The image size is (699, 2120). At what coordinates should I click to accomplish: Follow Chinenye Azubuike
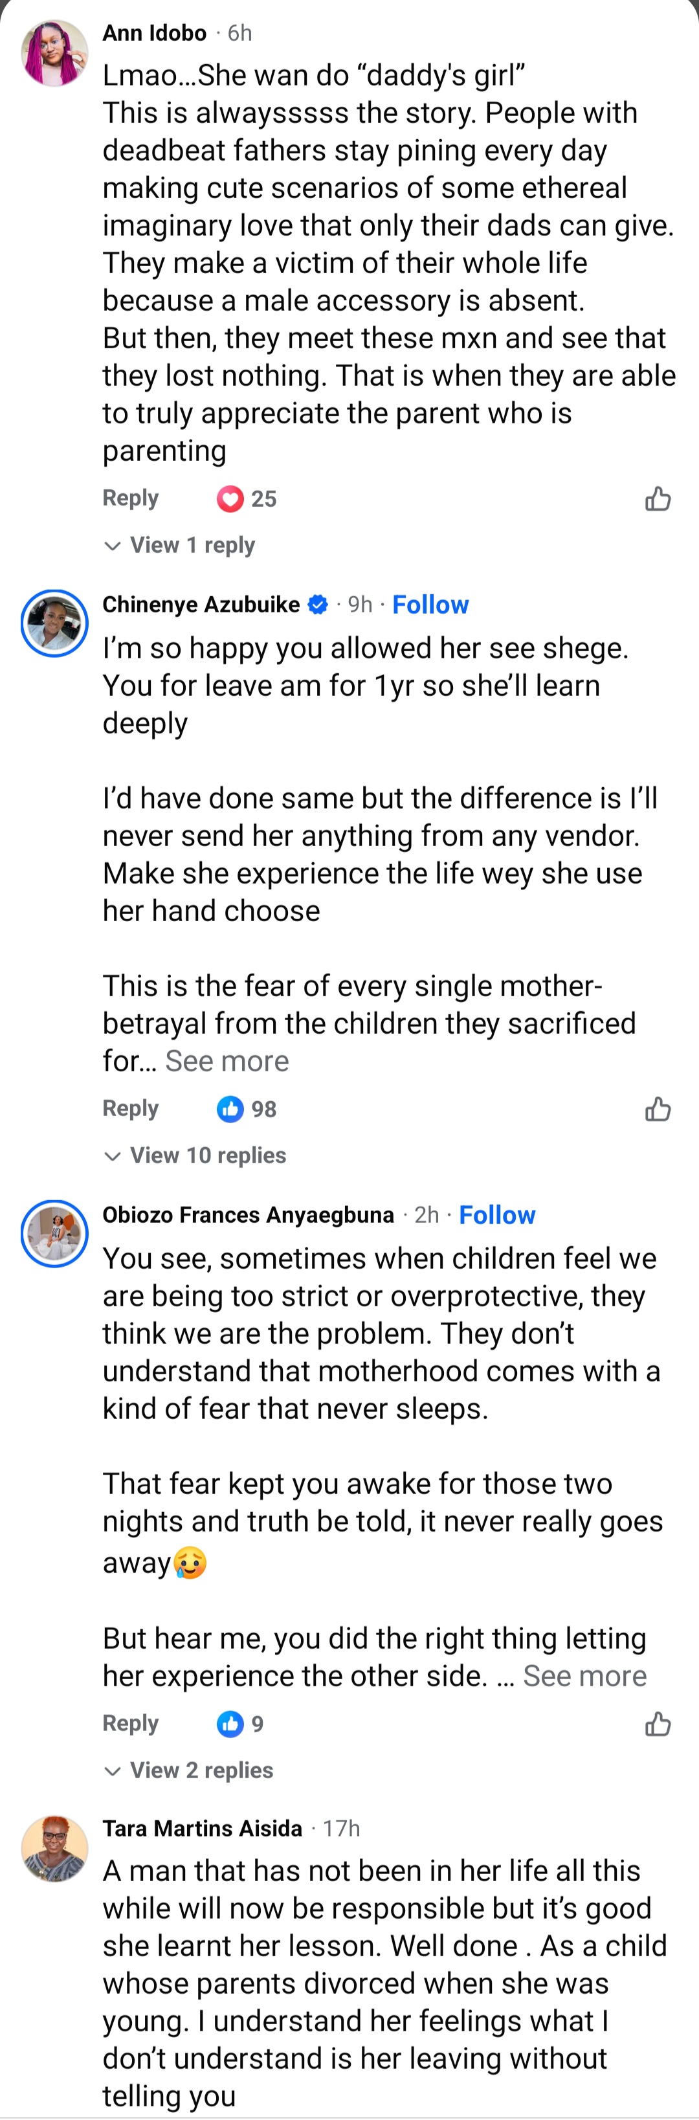[430, 605]
